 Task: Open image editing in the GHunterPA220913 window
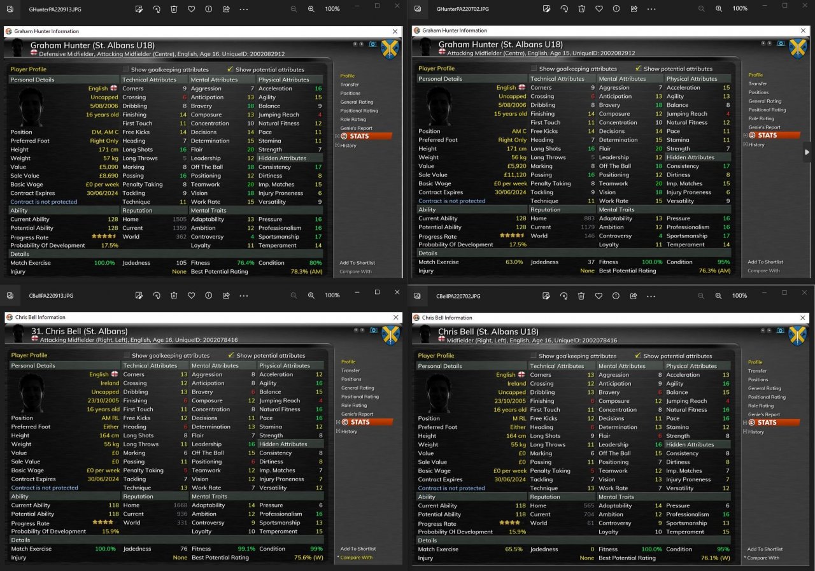pyautogui.click(x=139, y=10)
